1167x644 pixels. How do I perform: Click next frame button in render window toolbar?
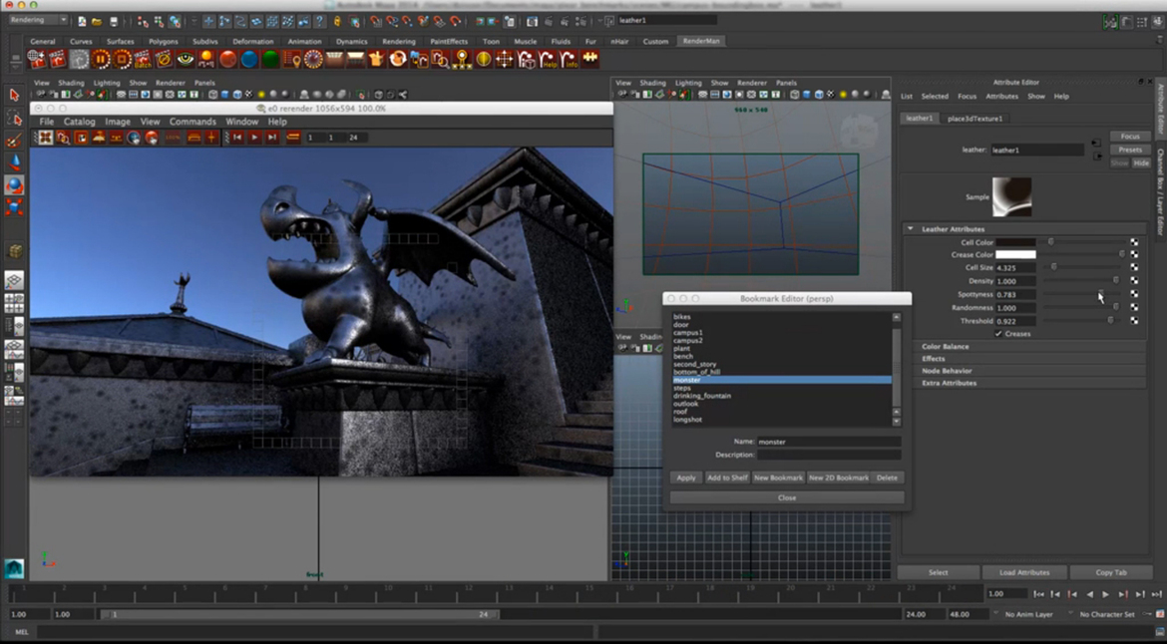272,138
